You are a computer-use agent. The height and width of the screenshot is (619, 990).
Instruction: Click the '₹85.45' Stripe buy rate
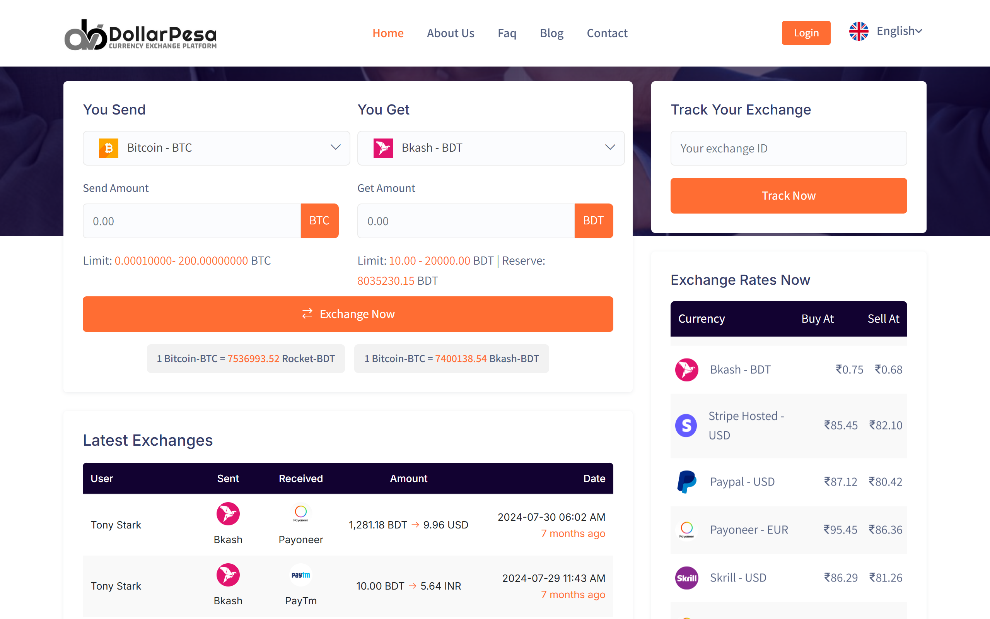click(x=841, y=425)
